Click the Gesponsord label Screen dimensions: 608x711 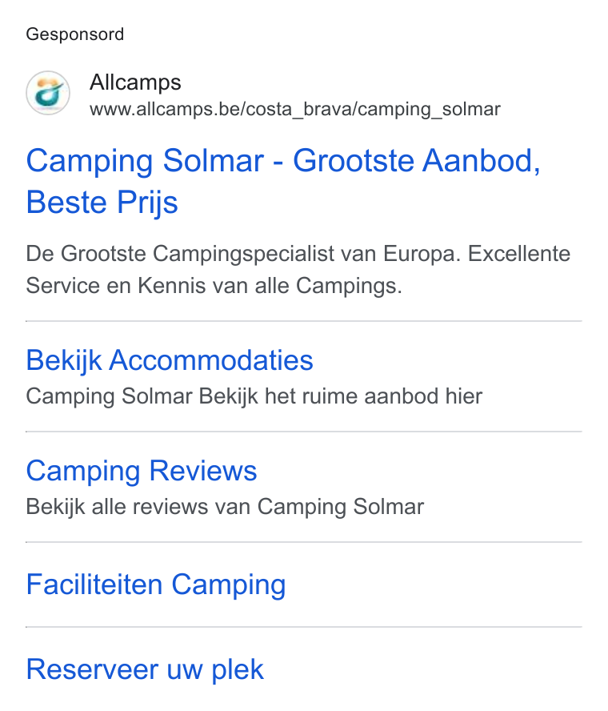(x=74, y=34)
